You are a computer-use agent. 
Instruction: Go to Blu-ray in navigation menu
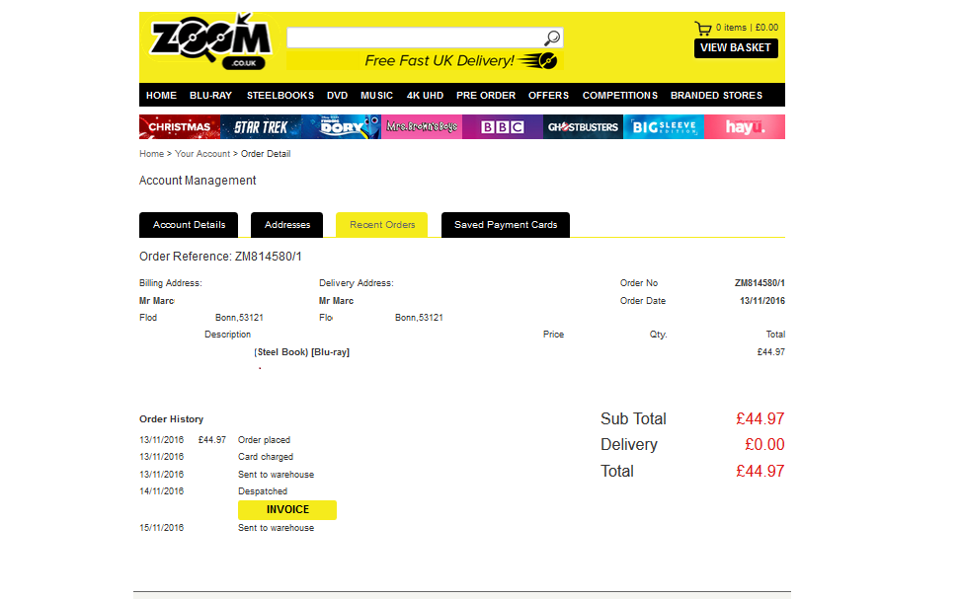coord(210,96)
